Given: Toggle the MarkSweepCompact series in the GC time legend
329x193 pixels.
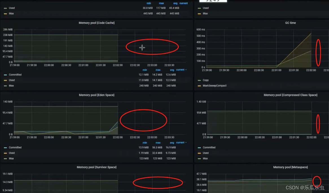Looking at the screenshot, I should click(214, 85).
